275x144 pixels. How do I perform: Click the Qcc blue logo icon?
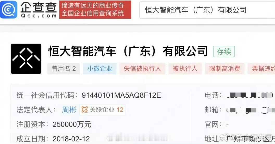point(9,10)
